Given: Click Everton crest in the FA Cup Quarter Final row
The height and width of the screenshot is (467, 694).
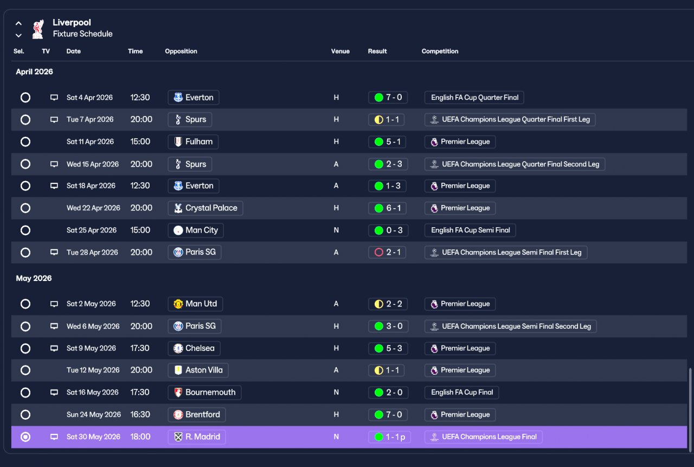Looking at the screenshot, I should pyautogui.click(x=178, y=98).
